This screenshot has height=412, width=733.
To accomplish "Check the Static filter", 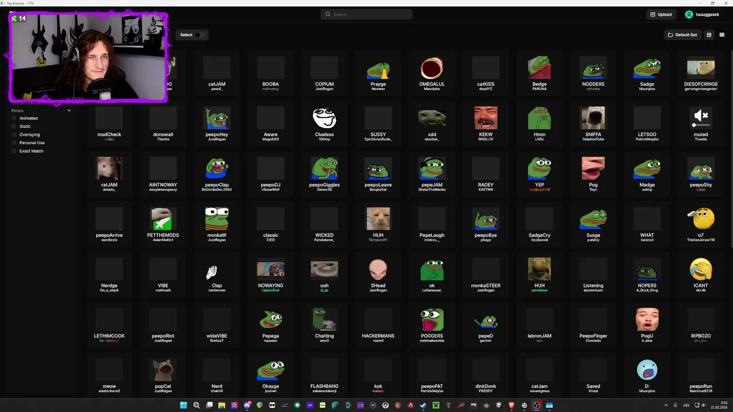I will (14, 126).
